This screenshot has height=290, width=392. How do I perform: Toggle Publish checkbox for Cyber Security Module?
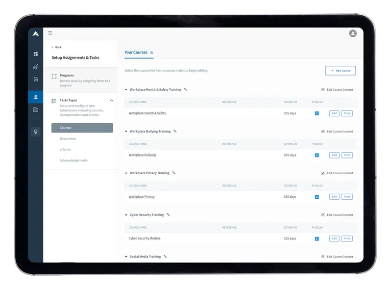point(317,238)
